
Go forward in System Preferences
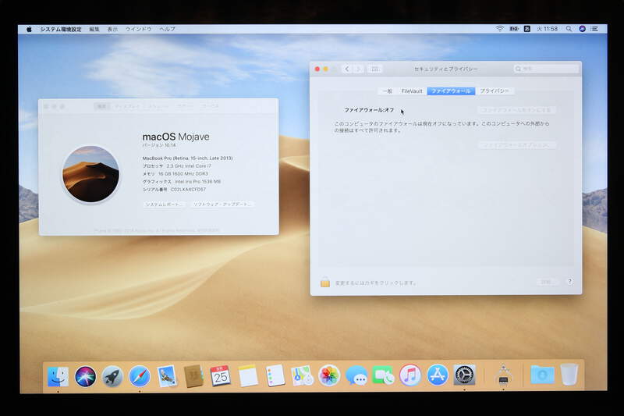click(x=358, y=69)
